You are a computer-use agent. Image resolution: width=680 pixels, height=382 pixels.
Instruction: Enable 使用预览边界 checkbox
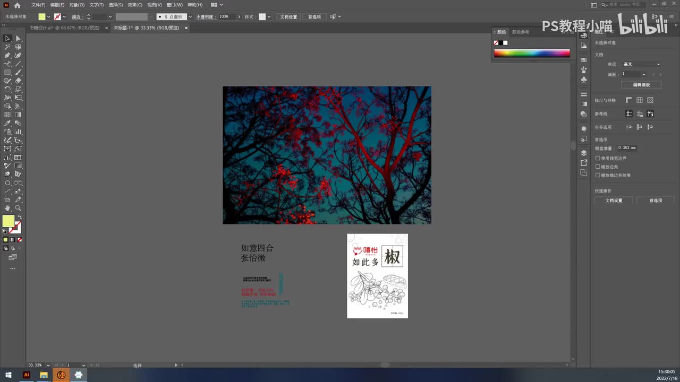point(598,158)
